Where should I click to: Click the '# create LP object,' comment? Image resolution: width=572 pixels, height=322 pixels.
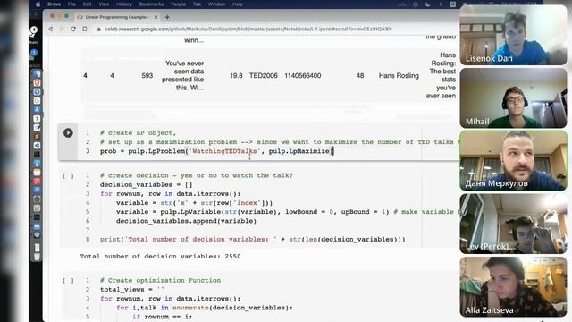point(138,133)
